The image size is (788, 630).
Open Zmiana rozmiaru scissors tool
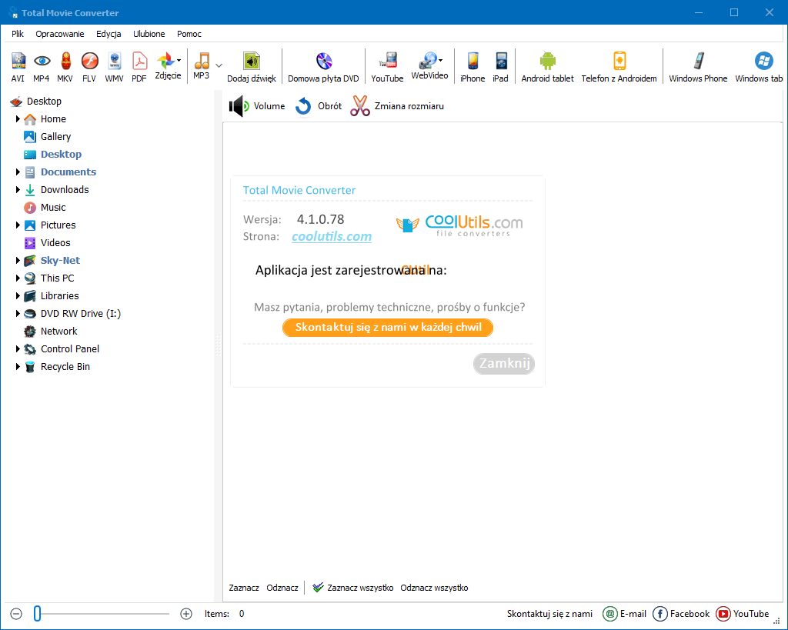[x=397, y=106]
